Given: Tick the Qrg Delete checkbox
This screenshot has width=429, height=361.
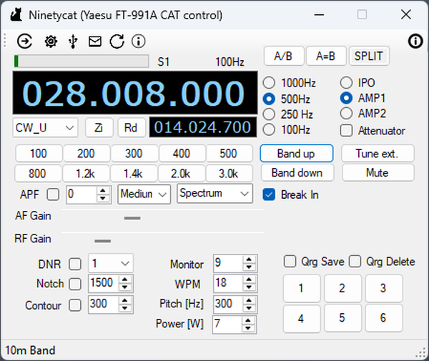Looking at the screenshot, I should tap(355, 261).
